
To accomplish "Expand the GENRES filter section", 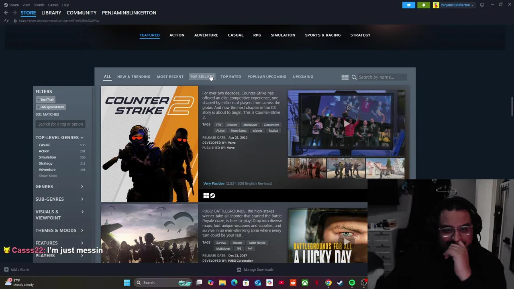I will pyautogui.click(x=59, y=187).
